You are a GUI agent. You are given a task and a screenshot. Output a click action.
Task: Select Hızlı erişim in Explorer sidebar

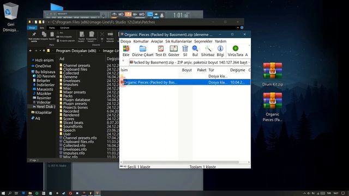[x=44, y=60]
